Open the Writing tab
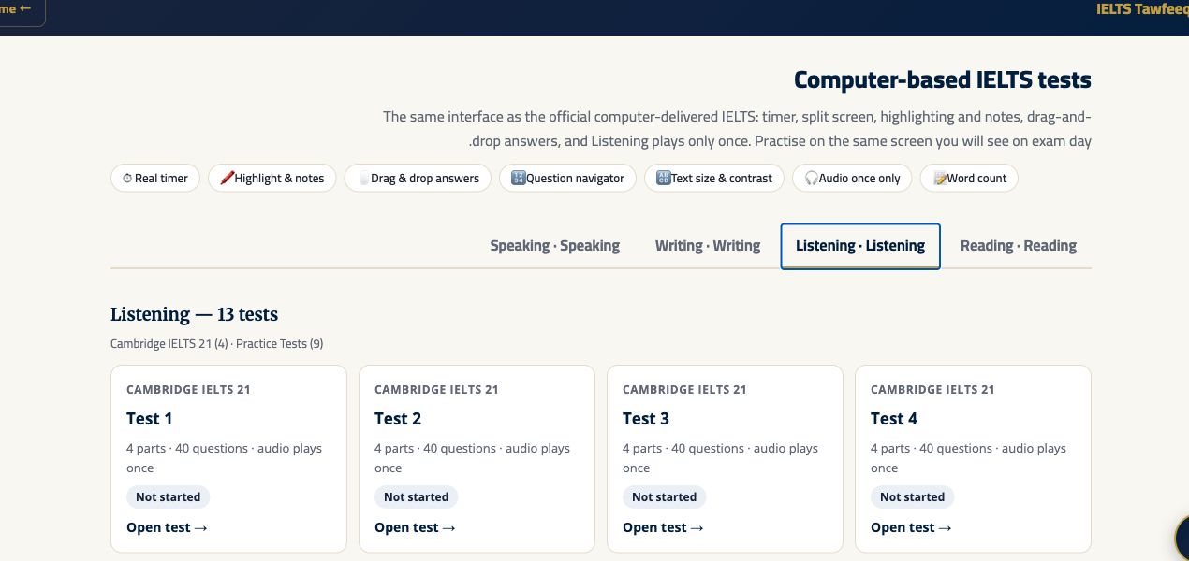1189x561 pixels. click(x=708, y=246)
